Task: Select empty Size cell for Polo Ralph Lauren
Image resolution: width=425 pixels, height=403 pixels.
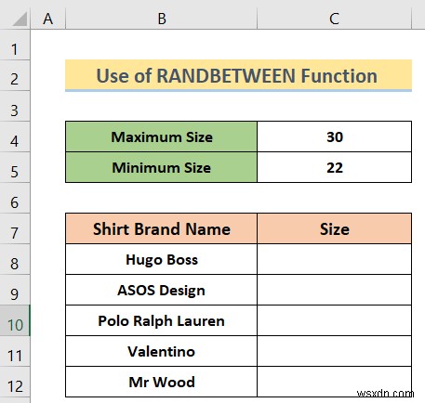Action: 334,320
